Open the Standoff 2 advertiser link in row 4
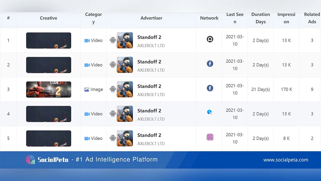Screen dimensions: 321x181 tap(149, 110)
